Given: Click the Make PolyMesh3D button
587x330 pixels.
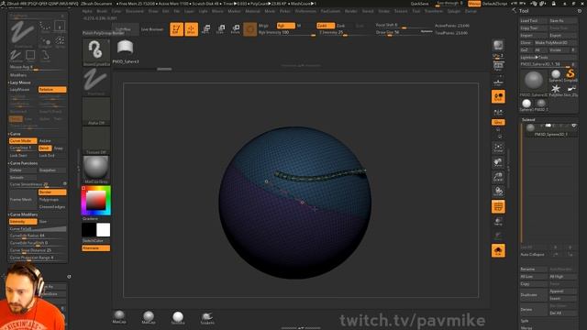Looking at the screenshot, I should click(x=555, y=43).
